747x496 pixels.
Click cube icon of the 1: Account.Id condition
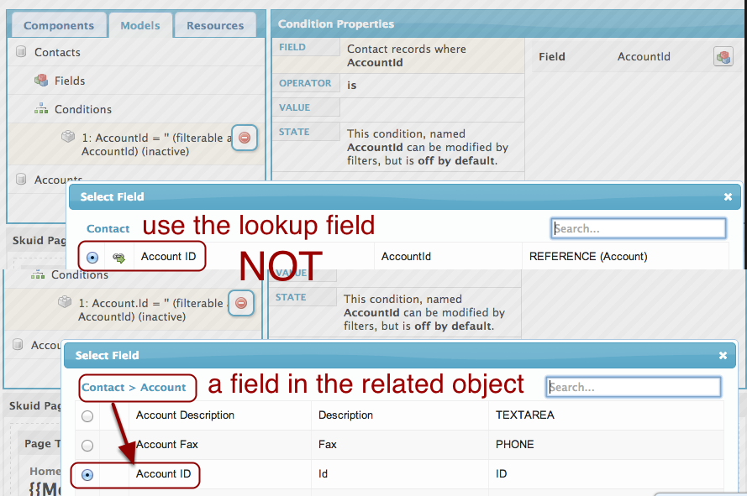(65, 302)
